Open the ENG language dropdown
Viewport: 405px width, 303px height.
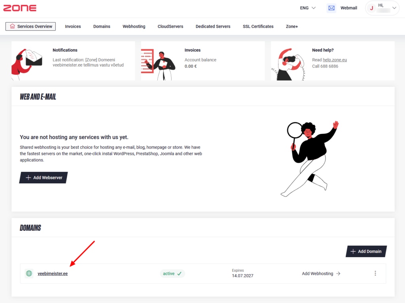click(x=308, y=8)
